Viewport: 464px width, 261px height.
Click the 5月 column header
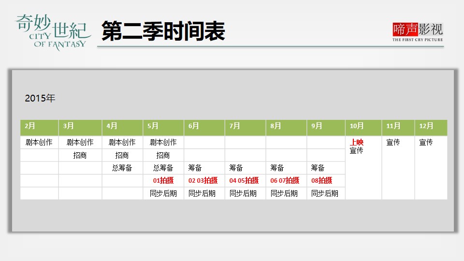tap(163, 128)
